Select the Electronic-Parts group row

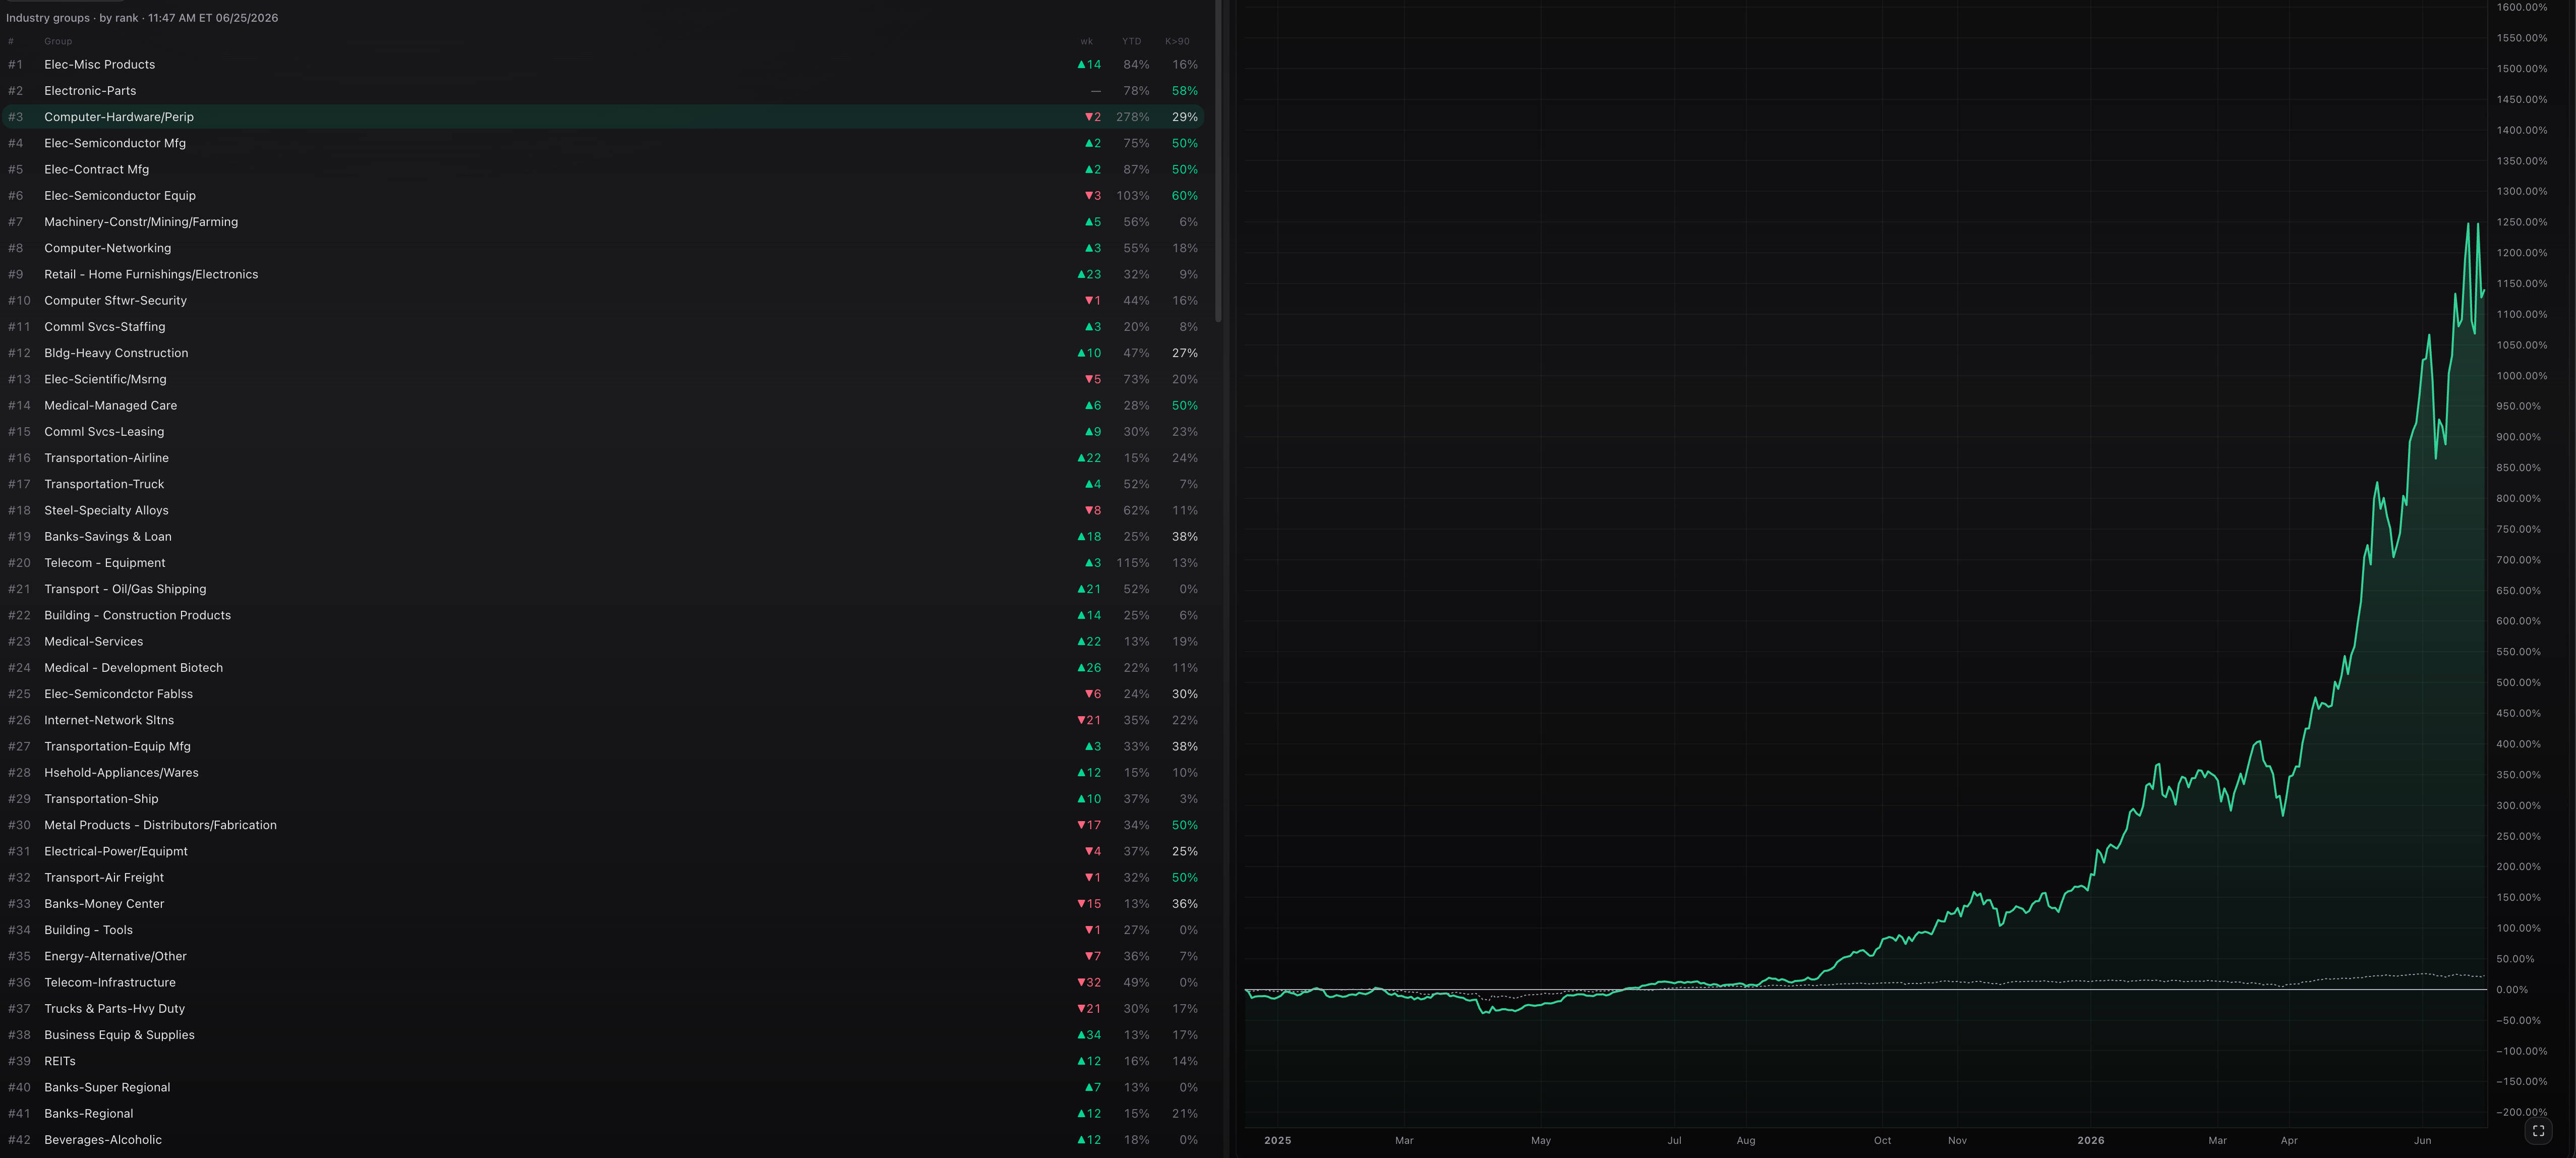[x=603, y=90]
